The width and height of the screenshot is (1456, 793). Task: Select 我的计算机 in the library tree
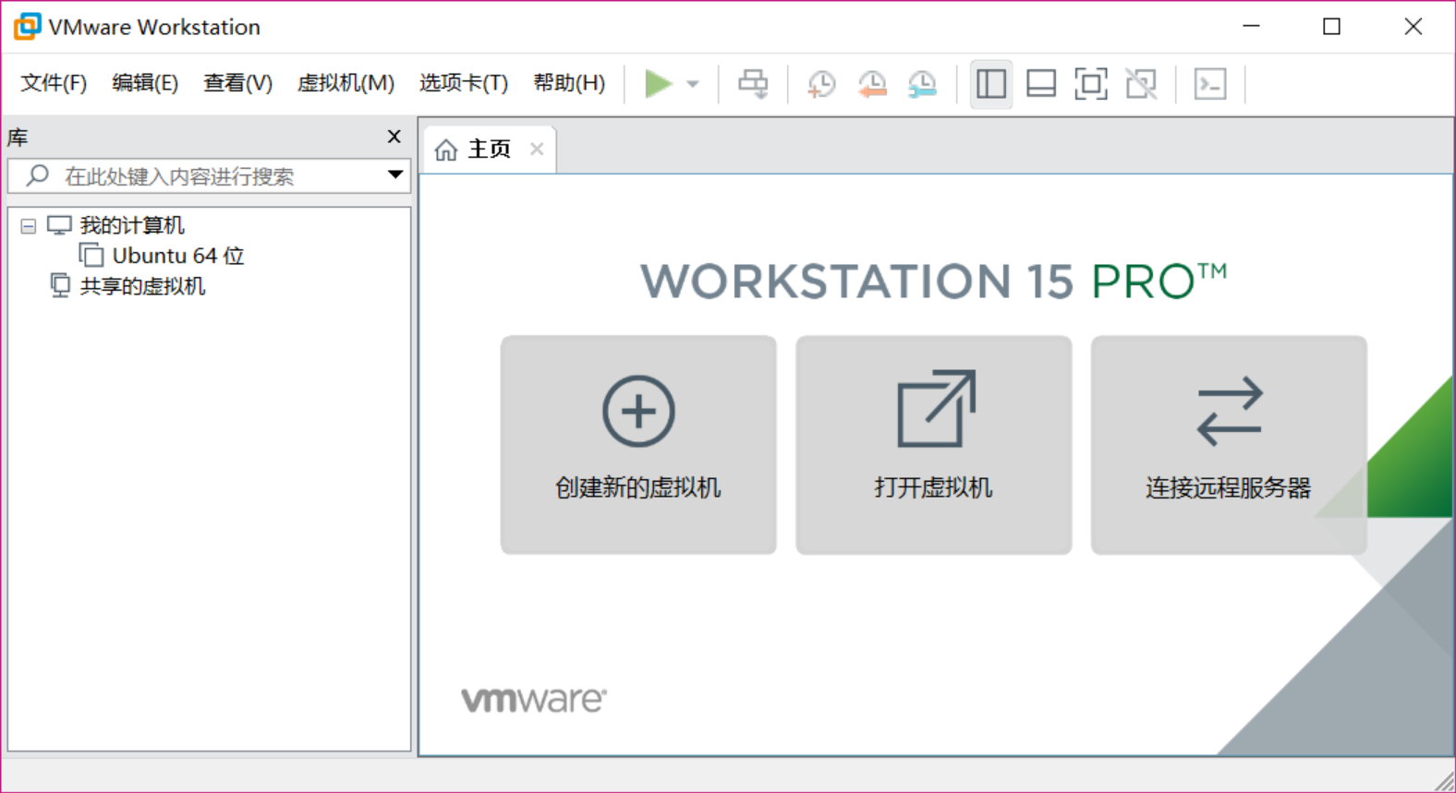coord(132,225)
